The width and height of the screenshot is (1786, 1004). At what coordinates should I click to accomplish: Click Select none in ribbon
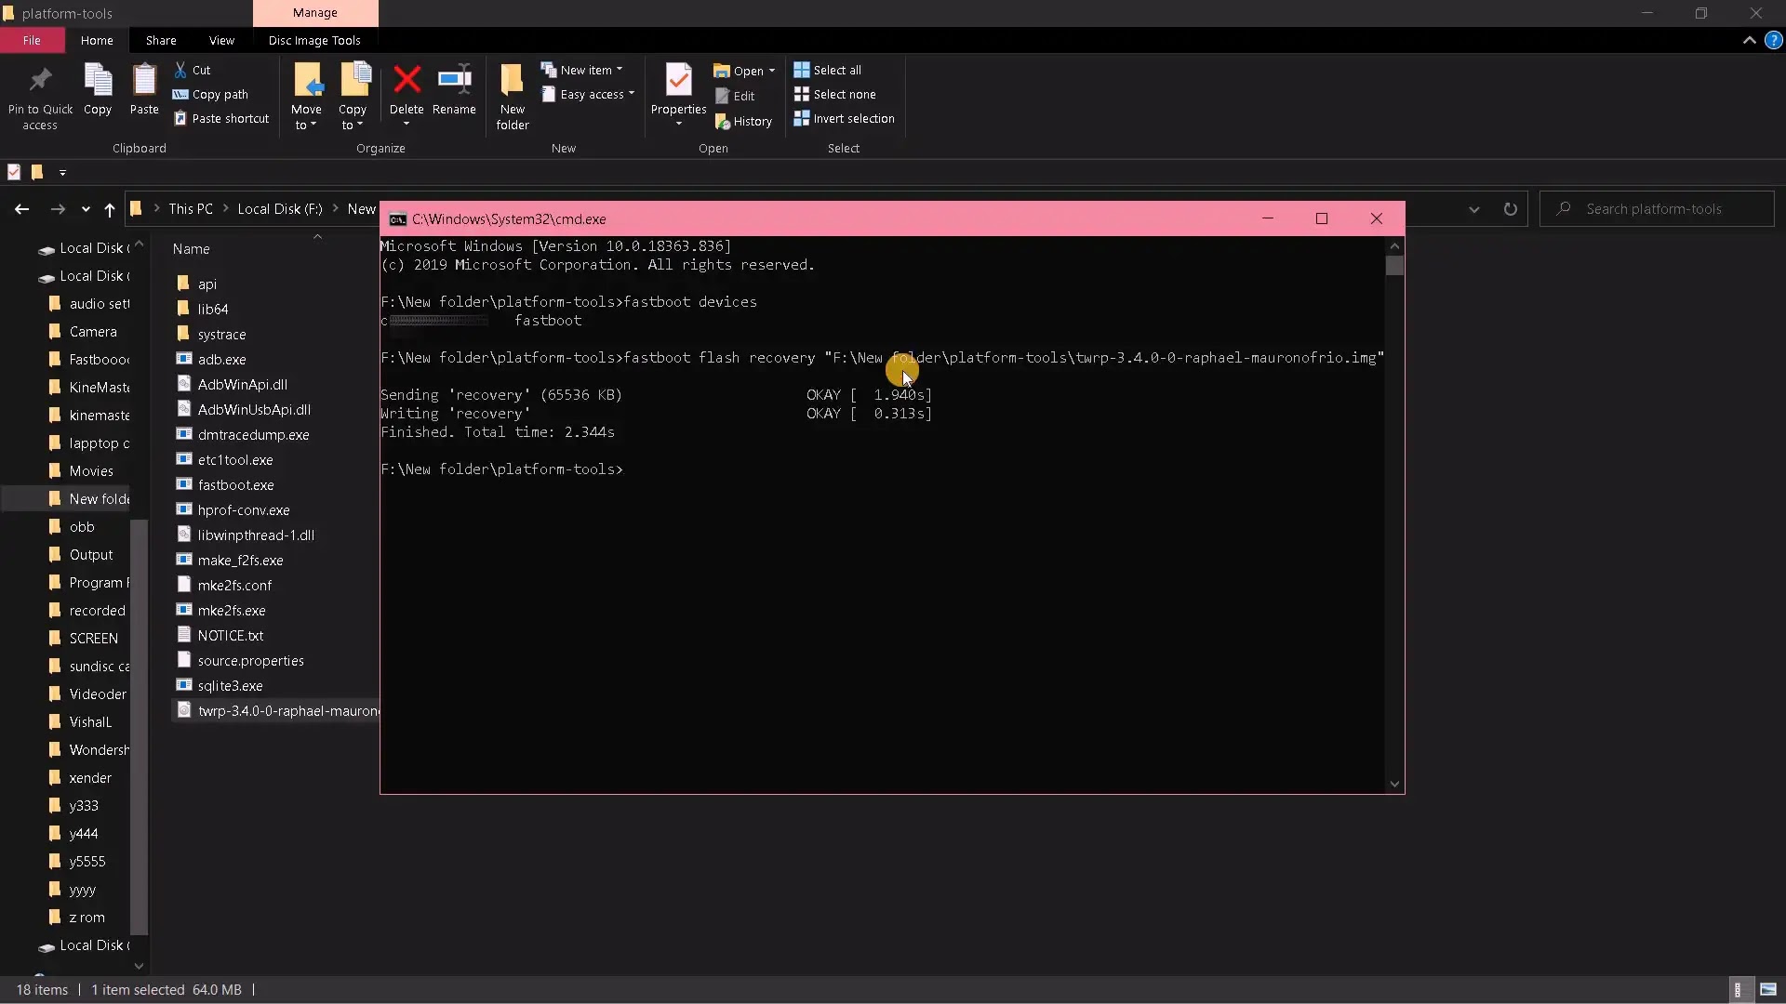[x=834, y=95]
